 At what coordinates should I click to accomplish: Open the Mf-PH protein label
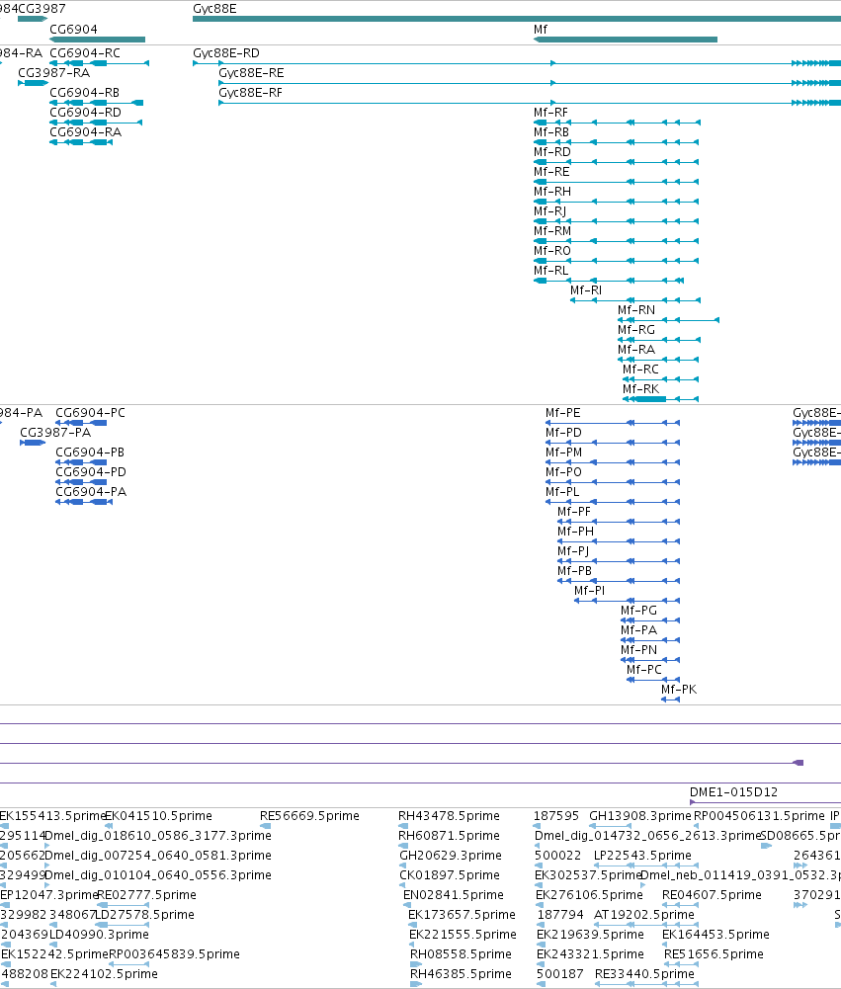[575, 532]
